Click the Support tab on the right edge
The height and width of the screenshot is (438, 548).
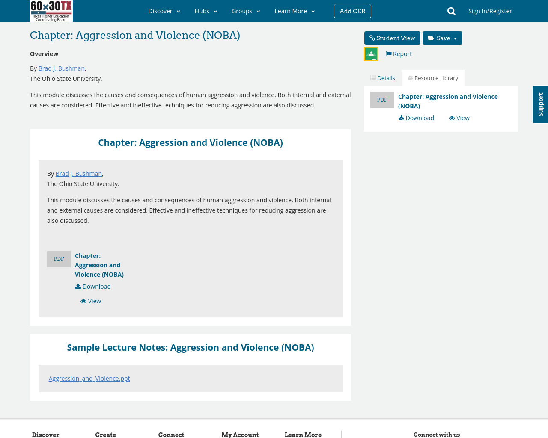(540, 104)
